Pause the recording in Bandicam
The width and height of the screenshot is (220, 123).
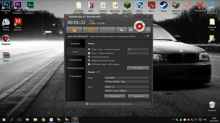tap(148, 30)
